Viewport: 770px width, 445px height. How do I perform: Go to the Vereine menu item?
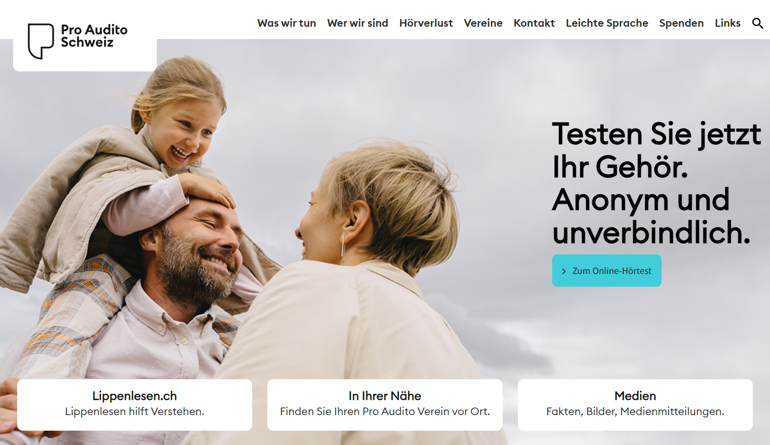(x=483, y=23)
